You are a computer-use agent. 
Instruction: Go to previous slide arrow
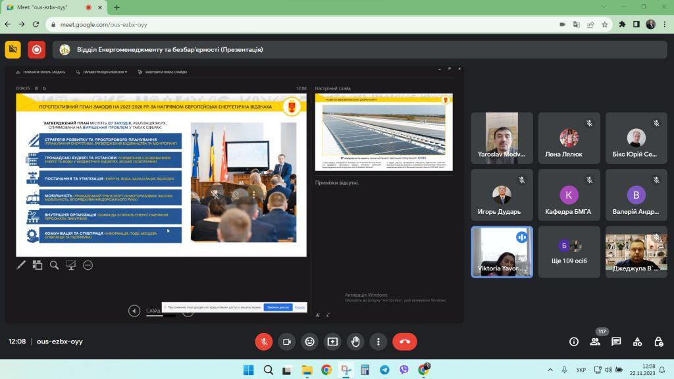coord(134,311)
